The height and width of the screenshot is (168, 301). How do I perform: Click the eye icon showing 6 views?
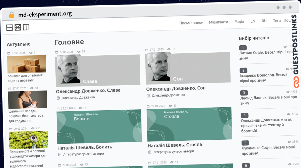pyautogui.click(x=31, y=53)
